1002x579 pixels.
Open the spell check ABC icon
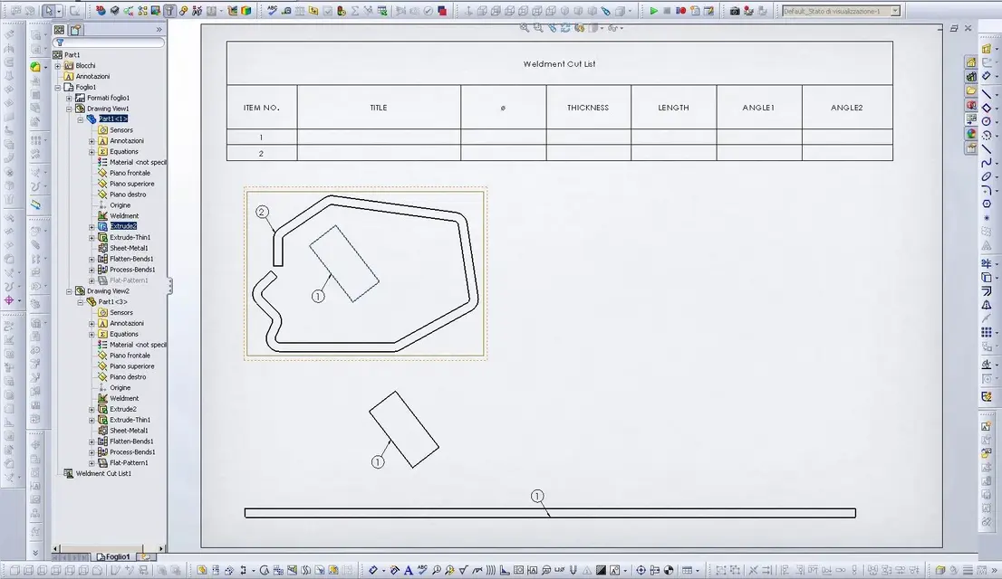click(273, 11)
